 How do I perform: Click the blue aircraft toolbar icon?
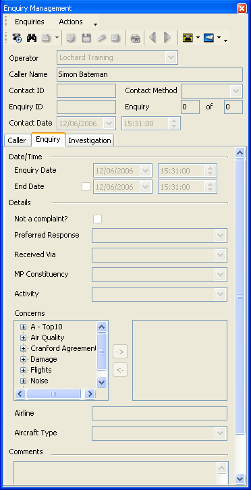pyautogui.click(x=208, y=38)
